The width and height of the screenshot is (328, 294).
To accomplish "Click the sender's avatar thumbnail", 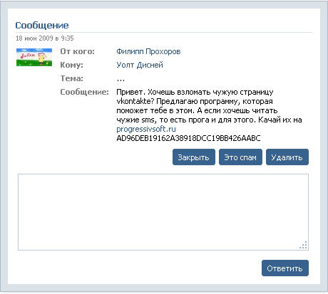I will coord(34,57).
